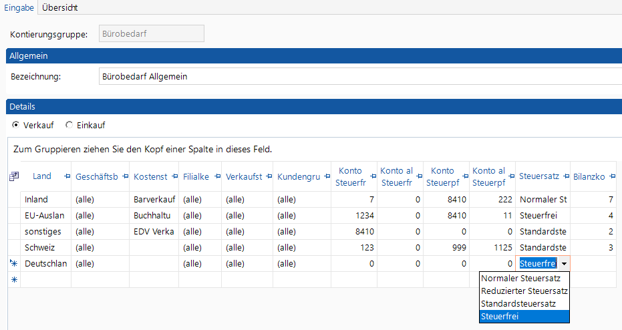Sort by the Geschäftsb column header

point(97,176)
